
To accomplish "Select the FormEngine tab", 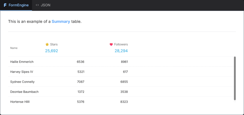I will pyautogui.click(x=16, y=5).
